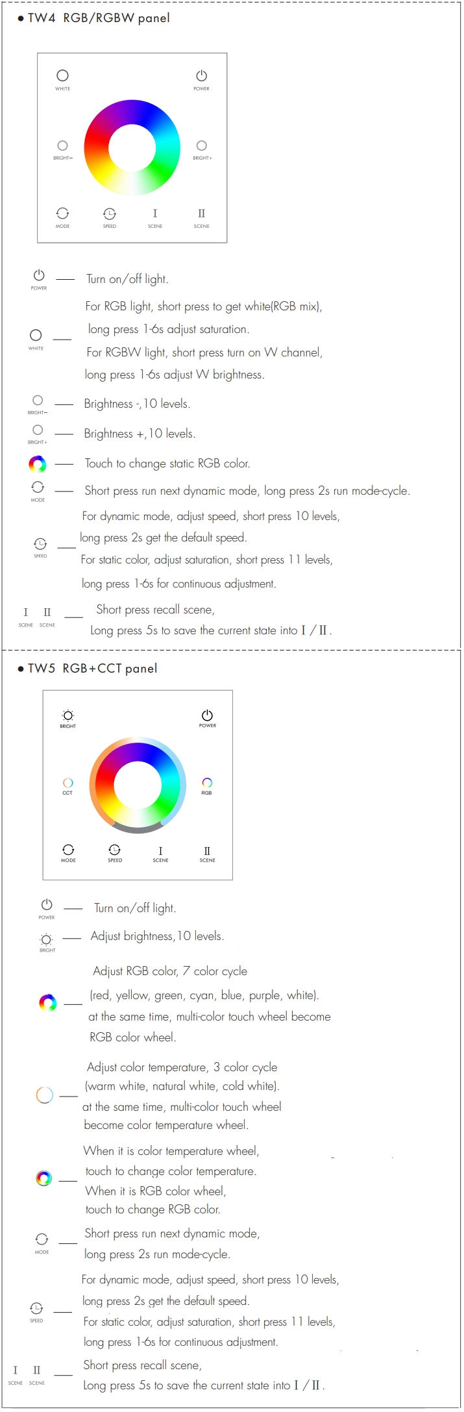This screenshot has width=464, height=1412.
Task: Select SCENE I on the TW5 panel
Action: [160, 851]
